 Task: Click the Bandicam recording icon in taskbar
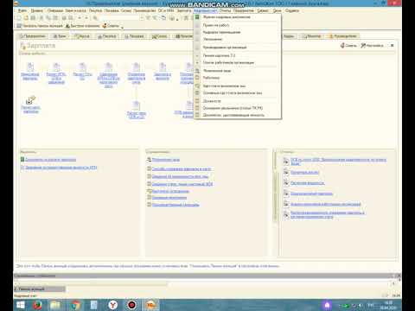click(x=131, y=305)
